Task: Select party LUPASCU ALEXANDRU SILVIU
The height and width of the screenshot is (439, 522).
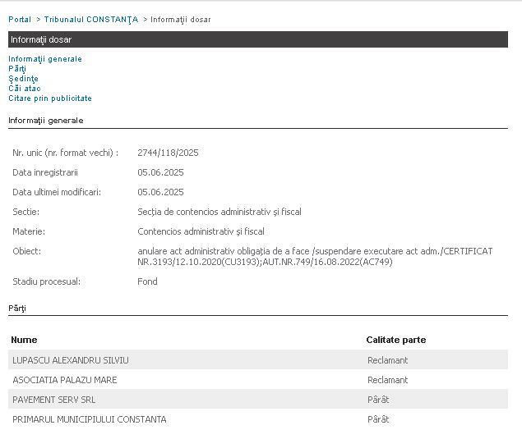Action: pos(71,360)
